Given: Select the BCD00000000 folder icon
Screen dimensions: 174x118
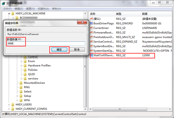Looking at the screenshot, I should 17,18.
